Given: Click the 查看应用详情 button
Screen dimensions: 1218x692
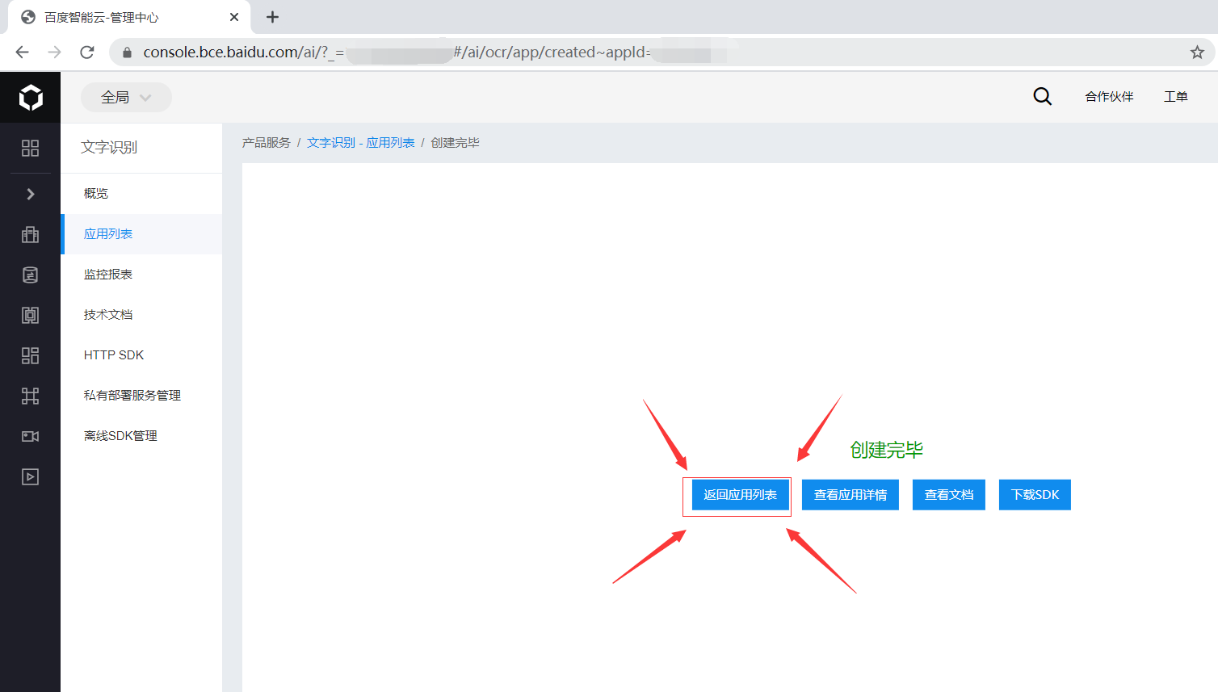Looking at the screenshot, I should coord(850,495).
